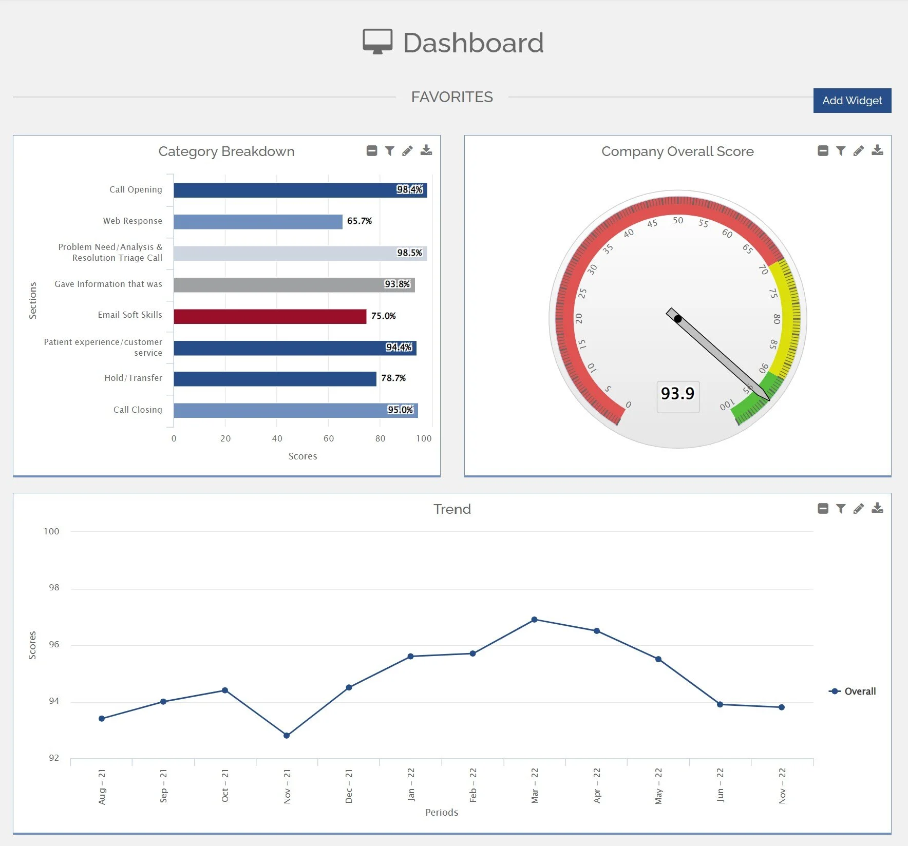Collapse the Category Breakdown widget

pyautogui.click(x=372, y=150)
